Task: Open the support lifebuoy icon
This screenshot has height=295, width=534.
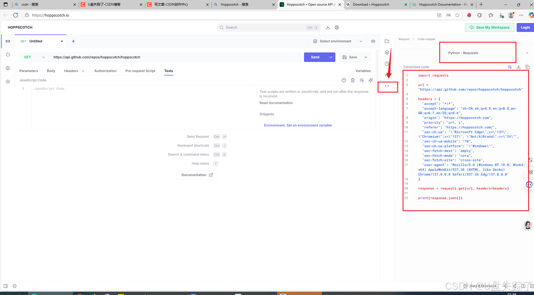Action: (x=337, y=27)
